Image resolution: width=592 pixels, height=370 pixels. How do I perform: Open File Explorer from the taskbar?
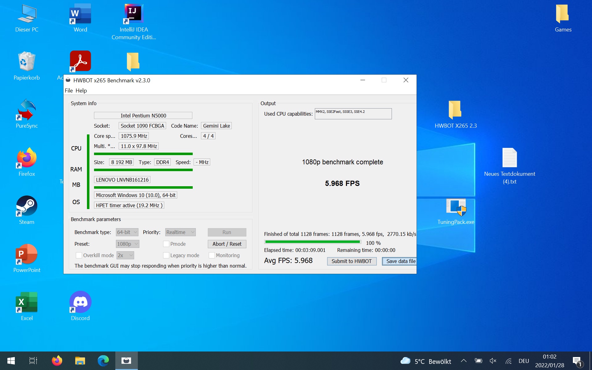(x=80, y=361)
